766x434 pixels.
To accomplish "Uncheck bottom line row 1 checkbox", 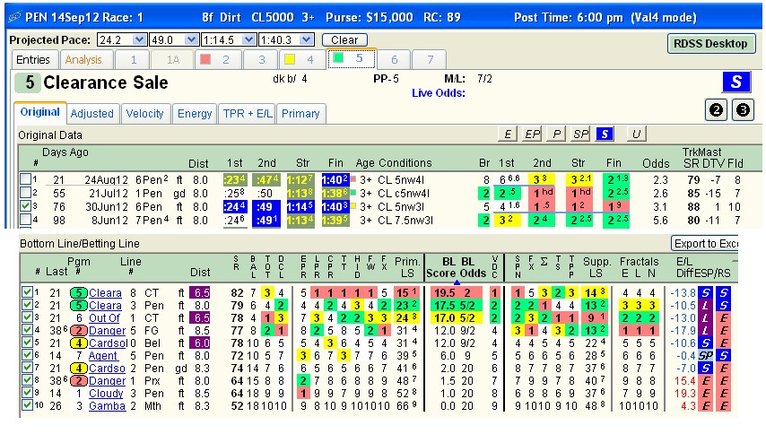I will click(x=27, y=292).
